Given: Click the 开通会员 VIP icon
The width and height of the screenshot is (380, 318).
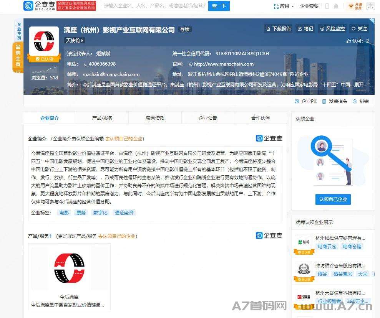Looking at the screenshot, I should [x=355, y=6].
